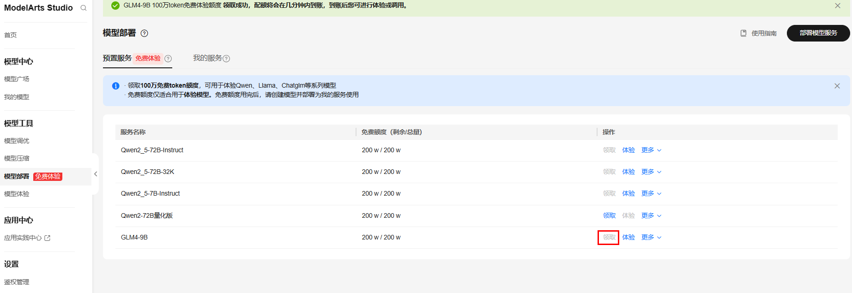Screen dimensions: 852x293
Task: Click the 部署模型服务 button
Action: 818,33
